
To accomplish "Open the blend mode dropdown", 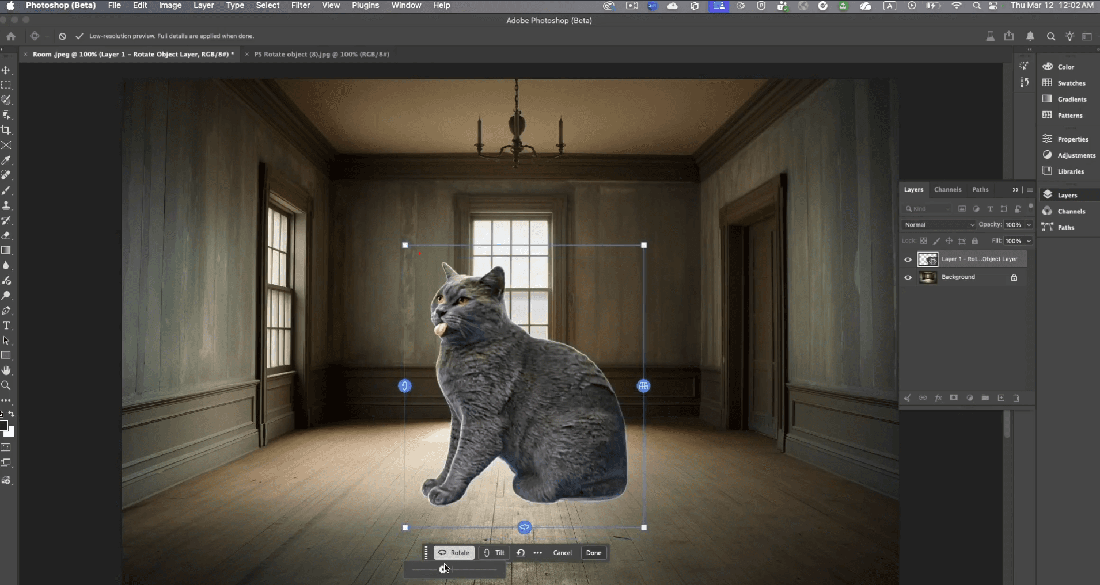I will (x=938, y=224).
